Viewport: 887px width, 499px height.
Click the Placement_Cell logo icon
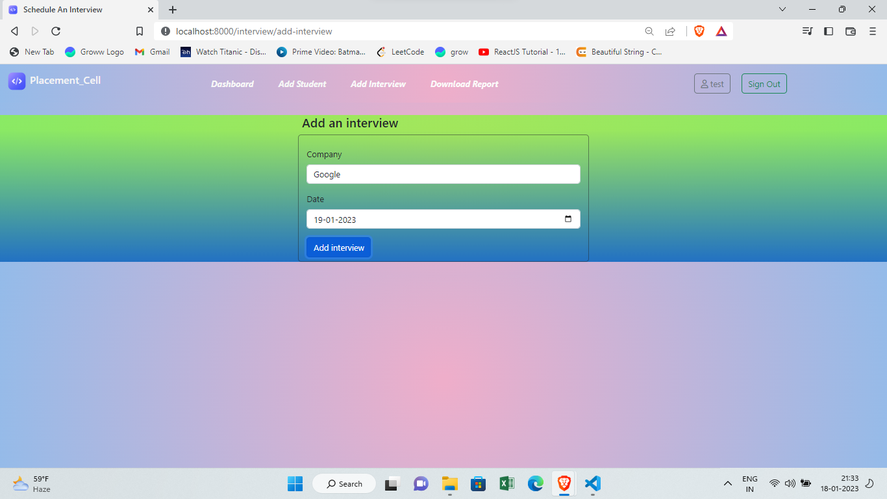click(17, 81)
